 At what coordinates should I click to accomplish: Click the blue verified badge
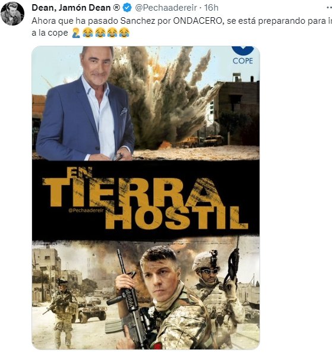(x=127, y=8)
